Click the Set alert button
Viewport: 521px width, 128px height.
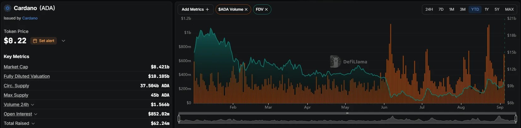click(44, 41)
